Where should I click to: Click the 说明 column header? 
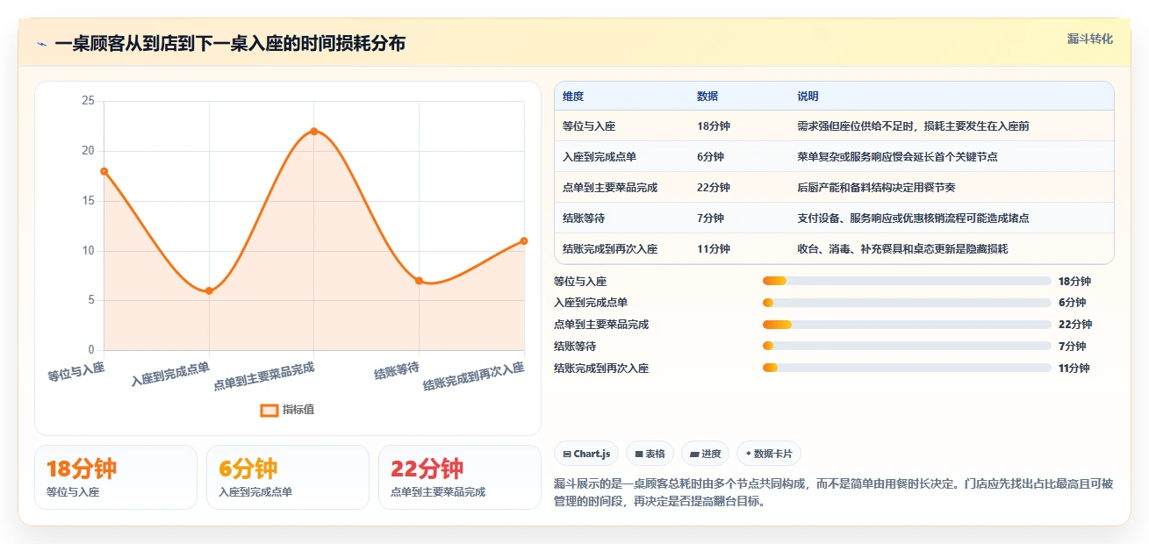(x=808, y=97)
